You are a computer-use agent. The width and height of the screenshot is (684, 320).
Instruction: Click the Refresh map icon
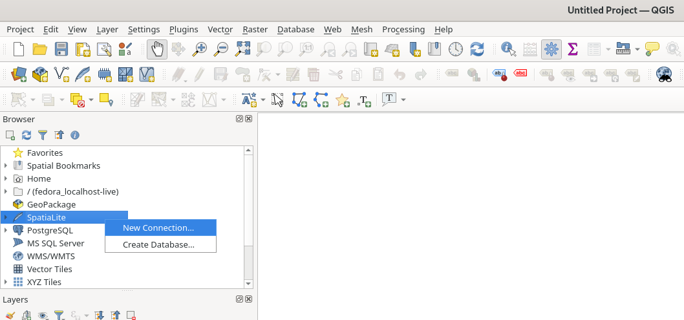point(476,49)
